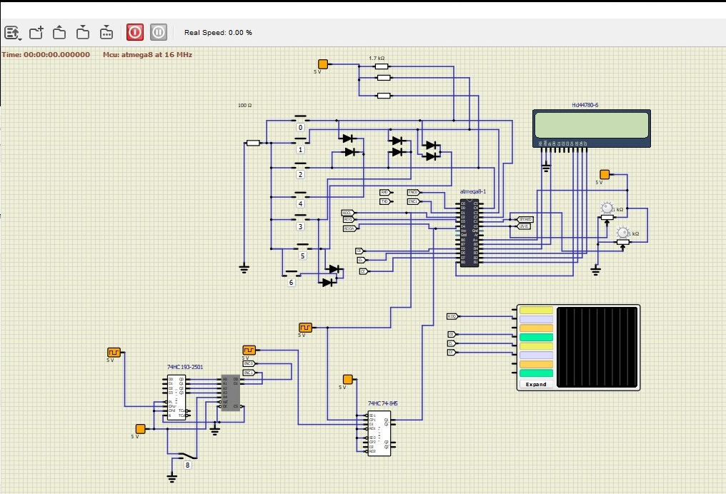Click the 74HC74-845 component label
Viewport: 726px width, 494px height.
pyautogui.click(x=382, y=403)
